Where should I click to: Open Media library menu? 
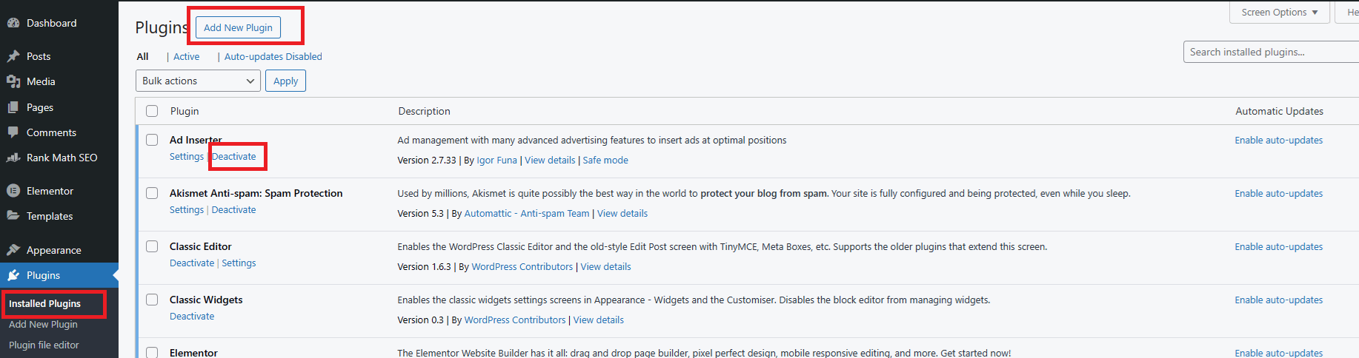41,81
